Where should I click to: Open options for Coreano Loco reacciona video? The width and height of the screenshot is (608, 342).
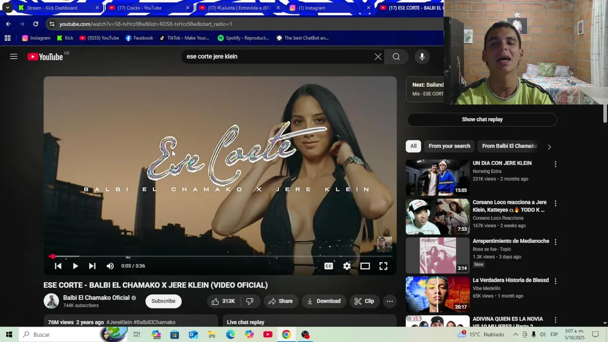pos(555,203)
